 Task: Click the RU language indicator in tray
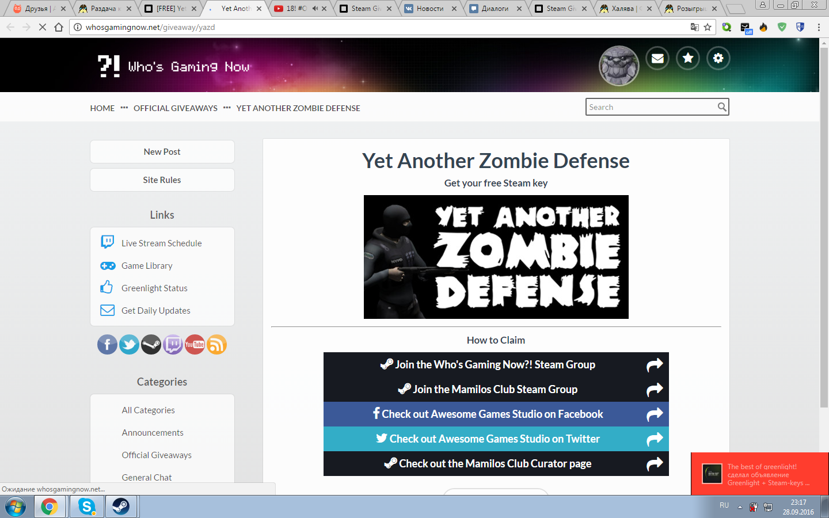pos(724,505)
